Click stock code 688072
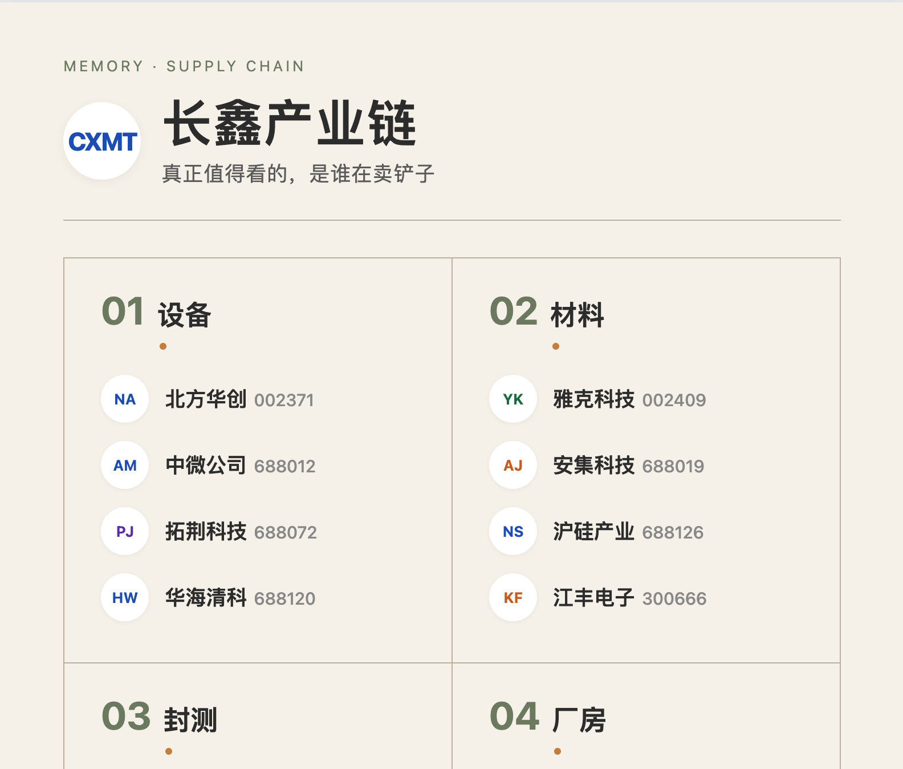 286,533
